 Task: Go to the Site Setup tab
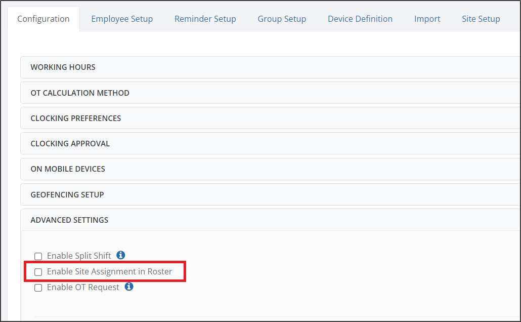(481, 19)
